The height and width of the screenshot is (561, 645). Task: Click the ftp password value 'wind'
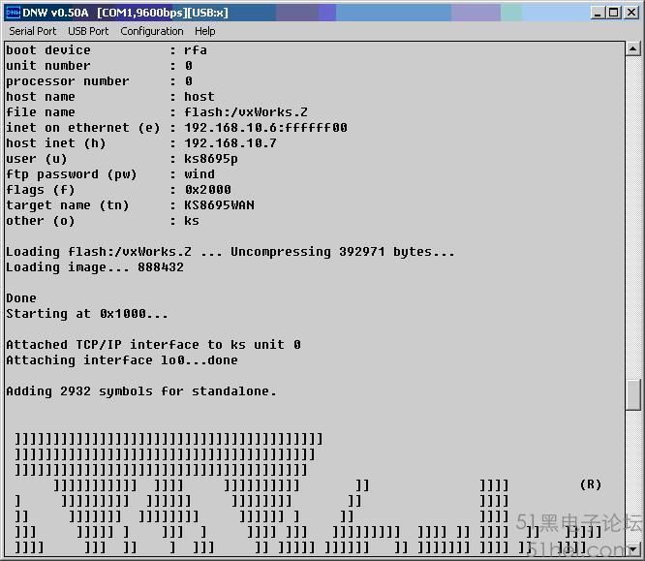200,174
